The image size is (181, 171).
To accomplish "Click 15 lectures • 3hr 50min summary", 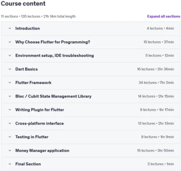I will [156, 151].
